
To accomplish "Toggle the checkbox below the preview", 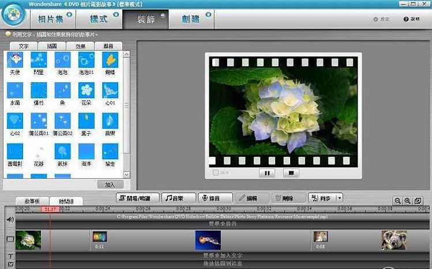I will pyautogui.click(x=216, y=172).
